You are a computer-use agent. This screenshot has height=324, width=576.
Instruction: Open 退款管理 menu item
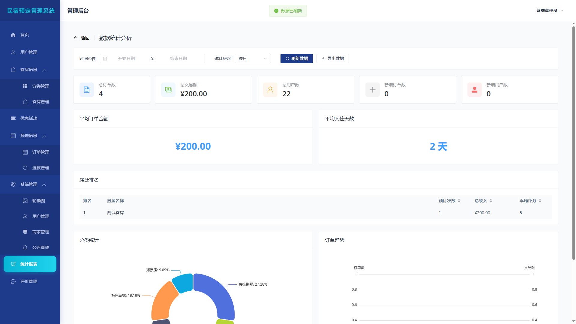point(30,168)
